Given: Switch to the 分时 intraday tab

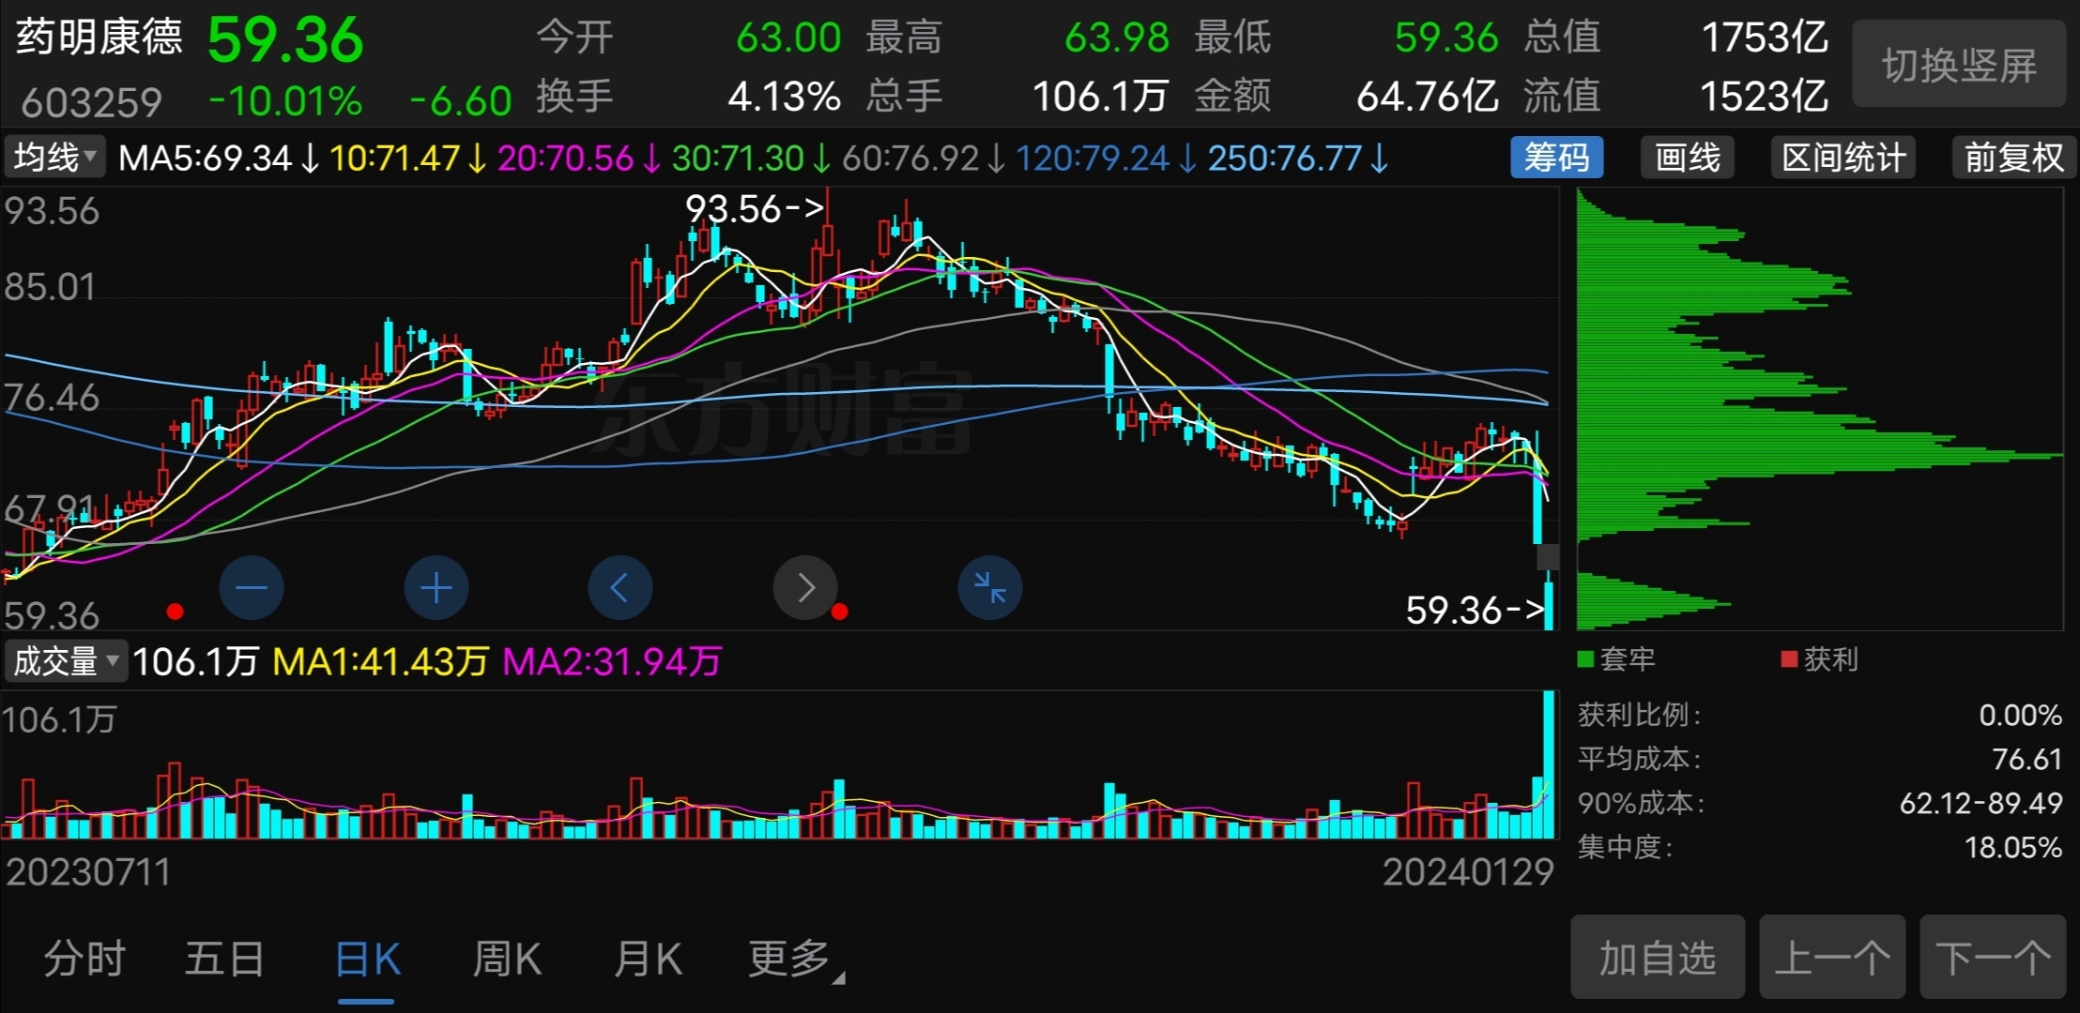Looking at the screenshot, I should point(84,959).
